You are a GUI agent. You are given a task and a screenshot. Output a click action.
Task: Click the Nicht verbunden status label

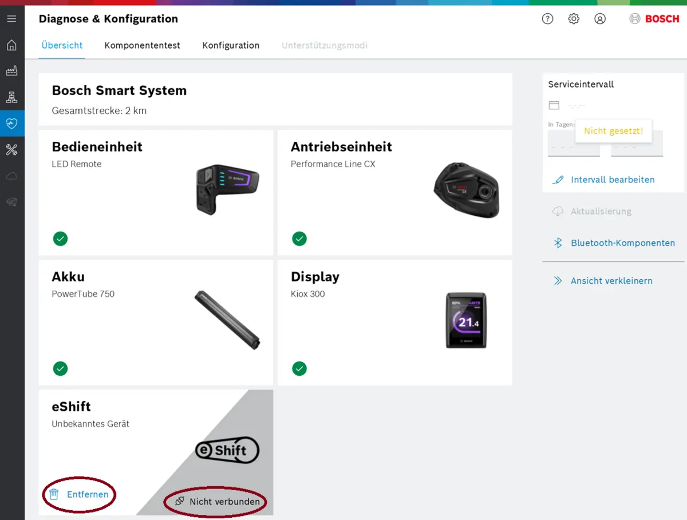pos(224,502)
